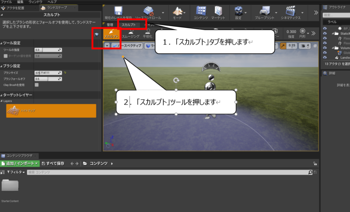Open the ファイル menu
Image resolution: width=350 pixels, height=212 pixels.
7,2
